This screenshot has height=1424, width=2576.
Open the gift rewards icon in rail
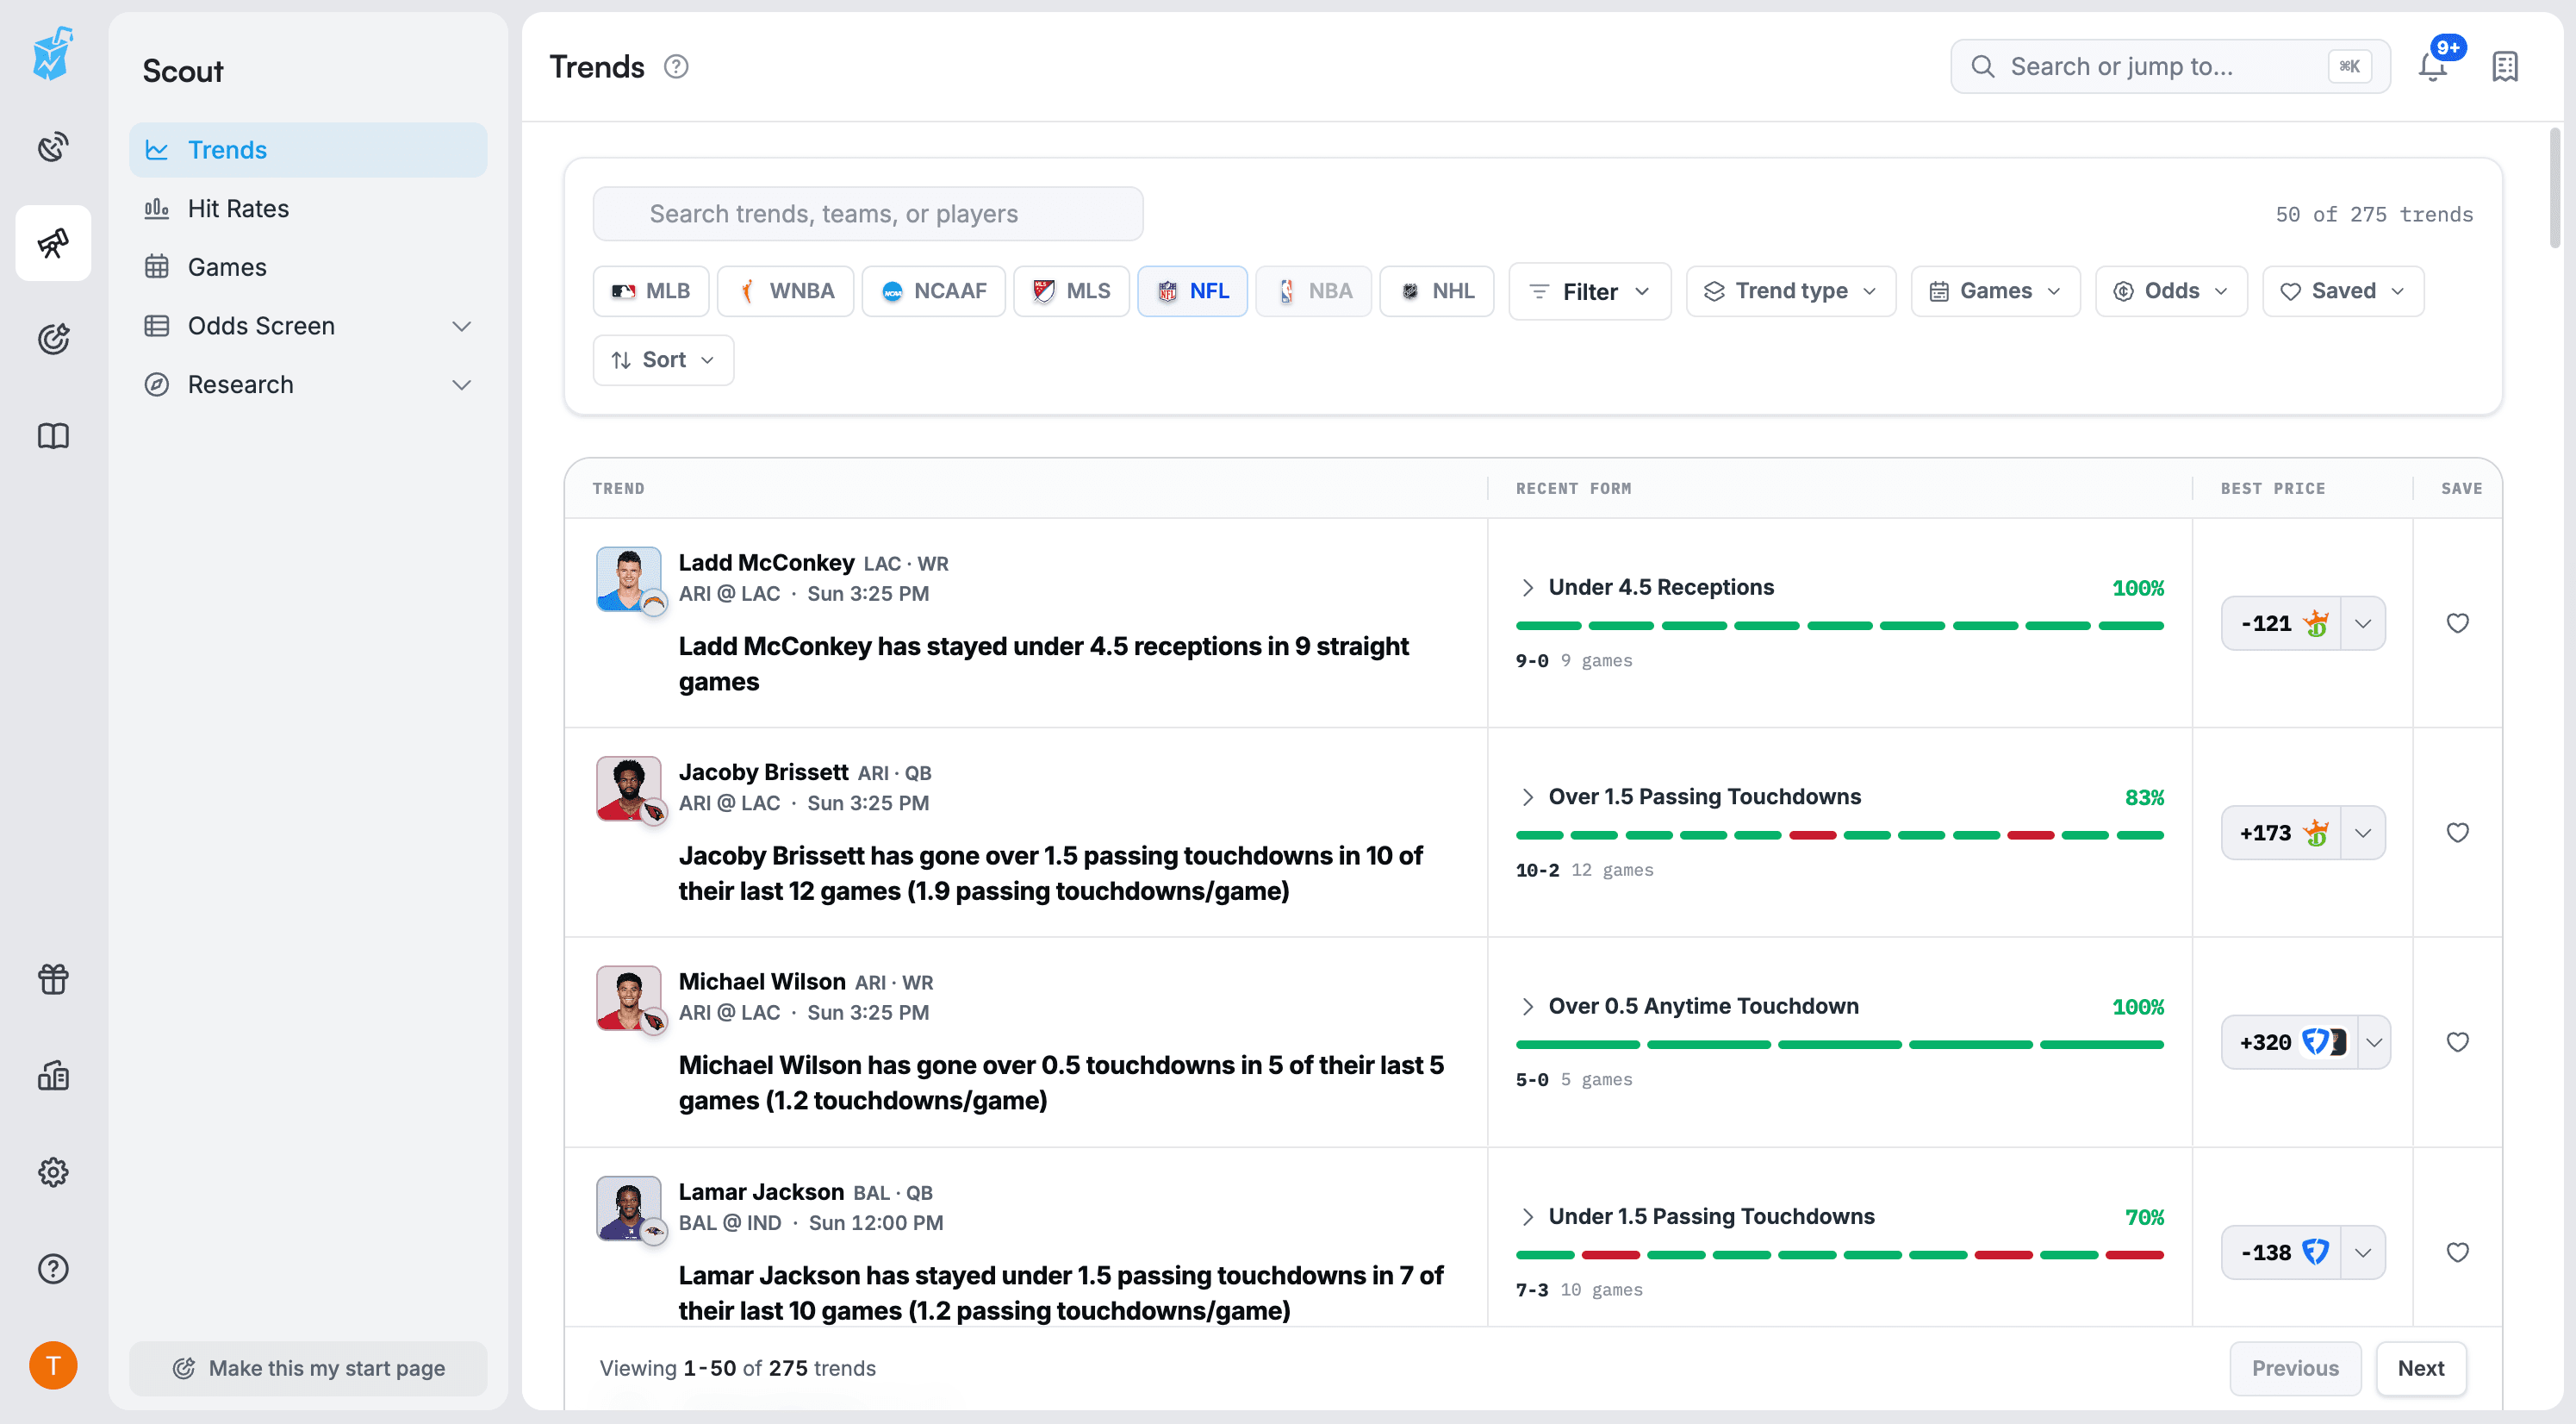tap(53, 978)
